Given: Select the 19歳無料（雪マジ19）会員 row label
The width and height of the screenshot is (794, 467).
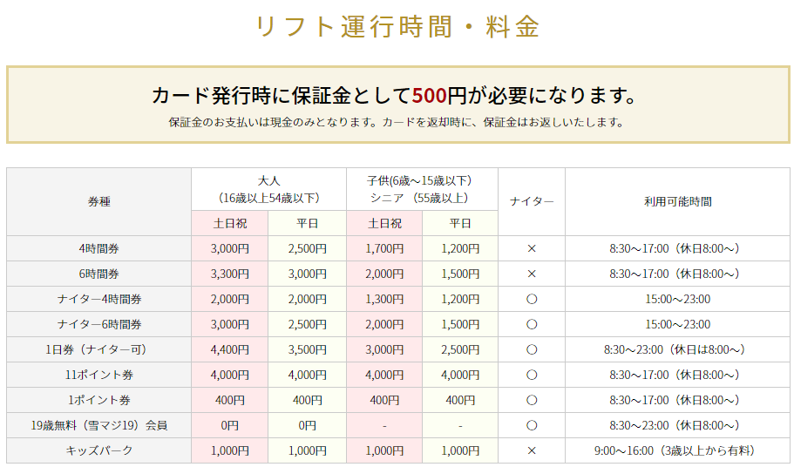Looking at the screenshot, I should (99, 426).
